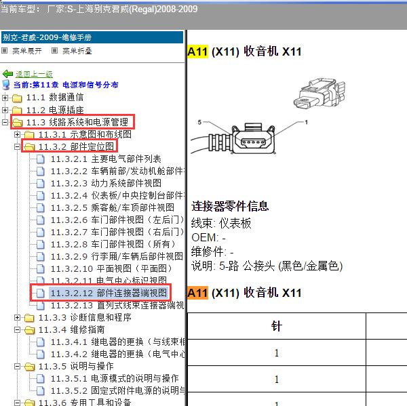Open 11.3.2.5 乘客舱/车顶部件视图
The image size is (407, 406).
coord(113,208)
